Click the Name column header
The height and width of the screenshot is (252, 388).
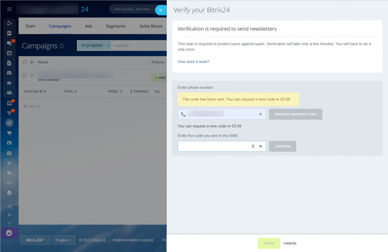[x=43, y=62]
